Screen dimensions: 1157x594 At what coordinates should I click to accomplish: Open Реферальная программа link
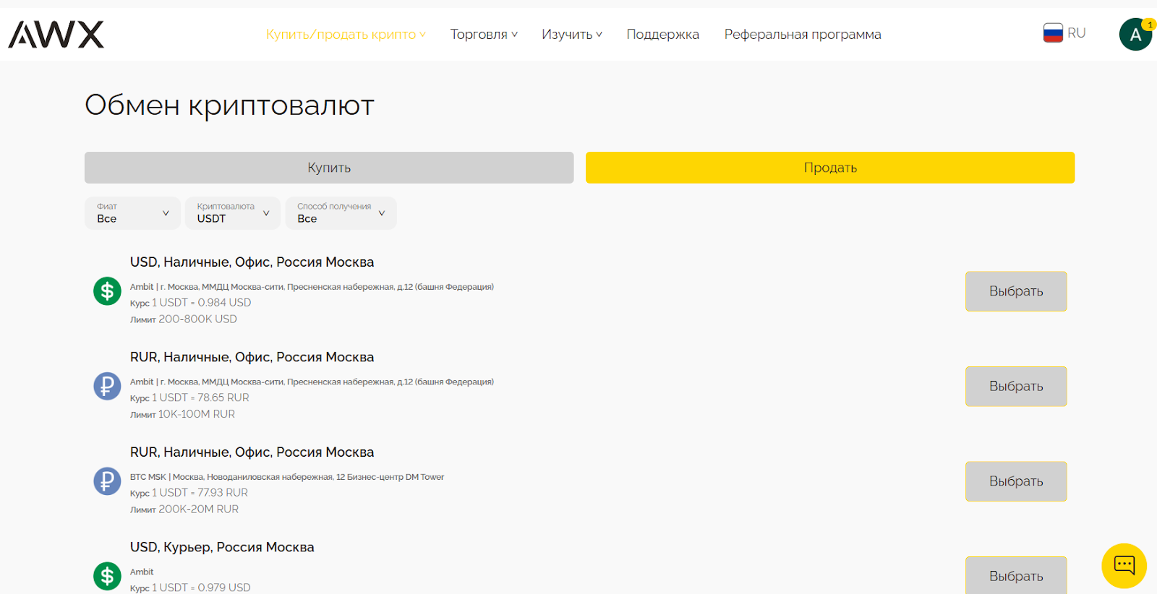coord(803,35)
